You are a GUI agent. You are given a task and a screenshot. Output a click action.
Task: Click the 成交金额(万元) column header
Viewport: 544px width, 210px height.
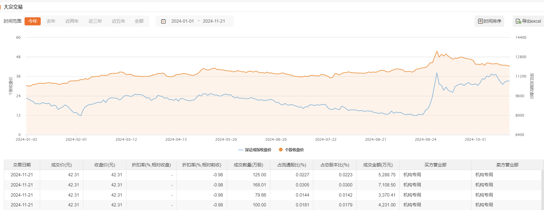378,165
